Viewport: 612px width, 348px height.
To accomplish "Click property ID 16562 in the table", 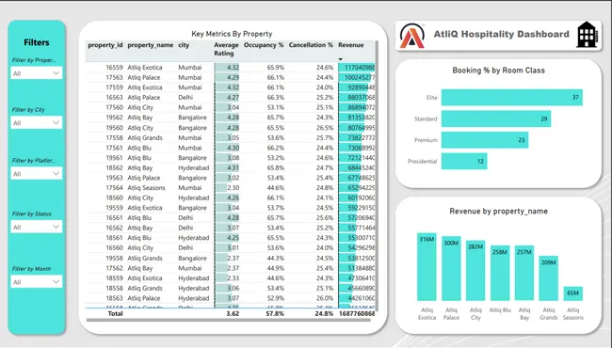I will (x=114, y=228).
